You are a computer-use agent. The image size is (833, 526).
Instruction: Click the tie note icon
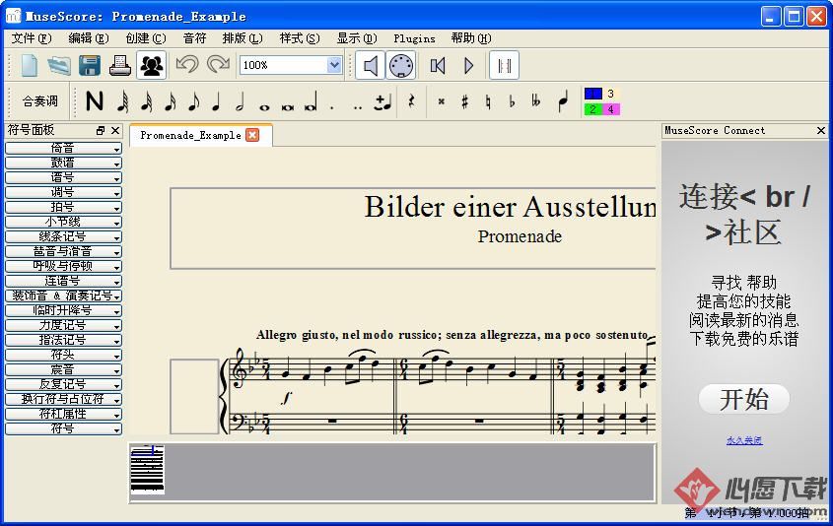pos(382,101)
